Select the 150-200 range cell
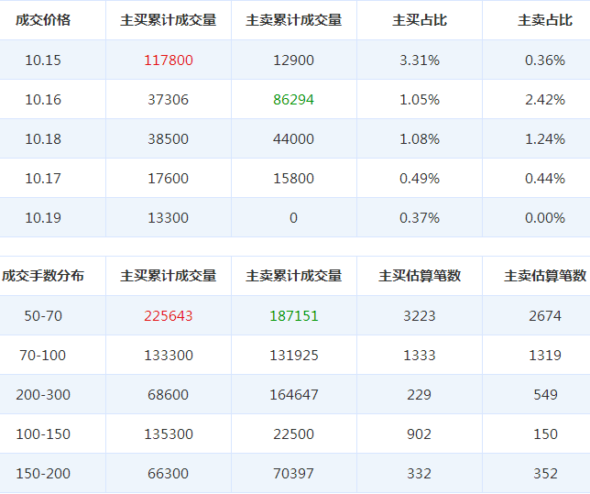 (43, 474)
